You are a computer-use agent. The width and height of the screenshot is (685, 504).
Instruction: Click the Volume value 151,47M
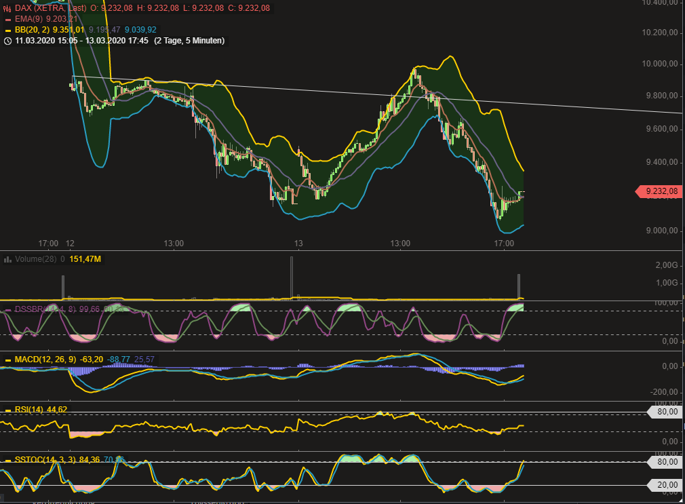pos(85,259)
